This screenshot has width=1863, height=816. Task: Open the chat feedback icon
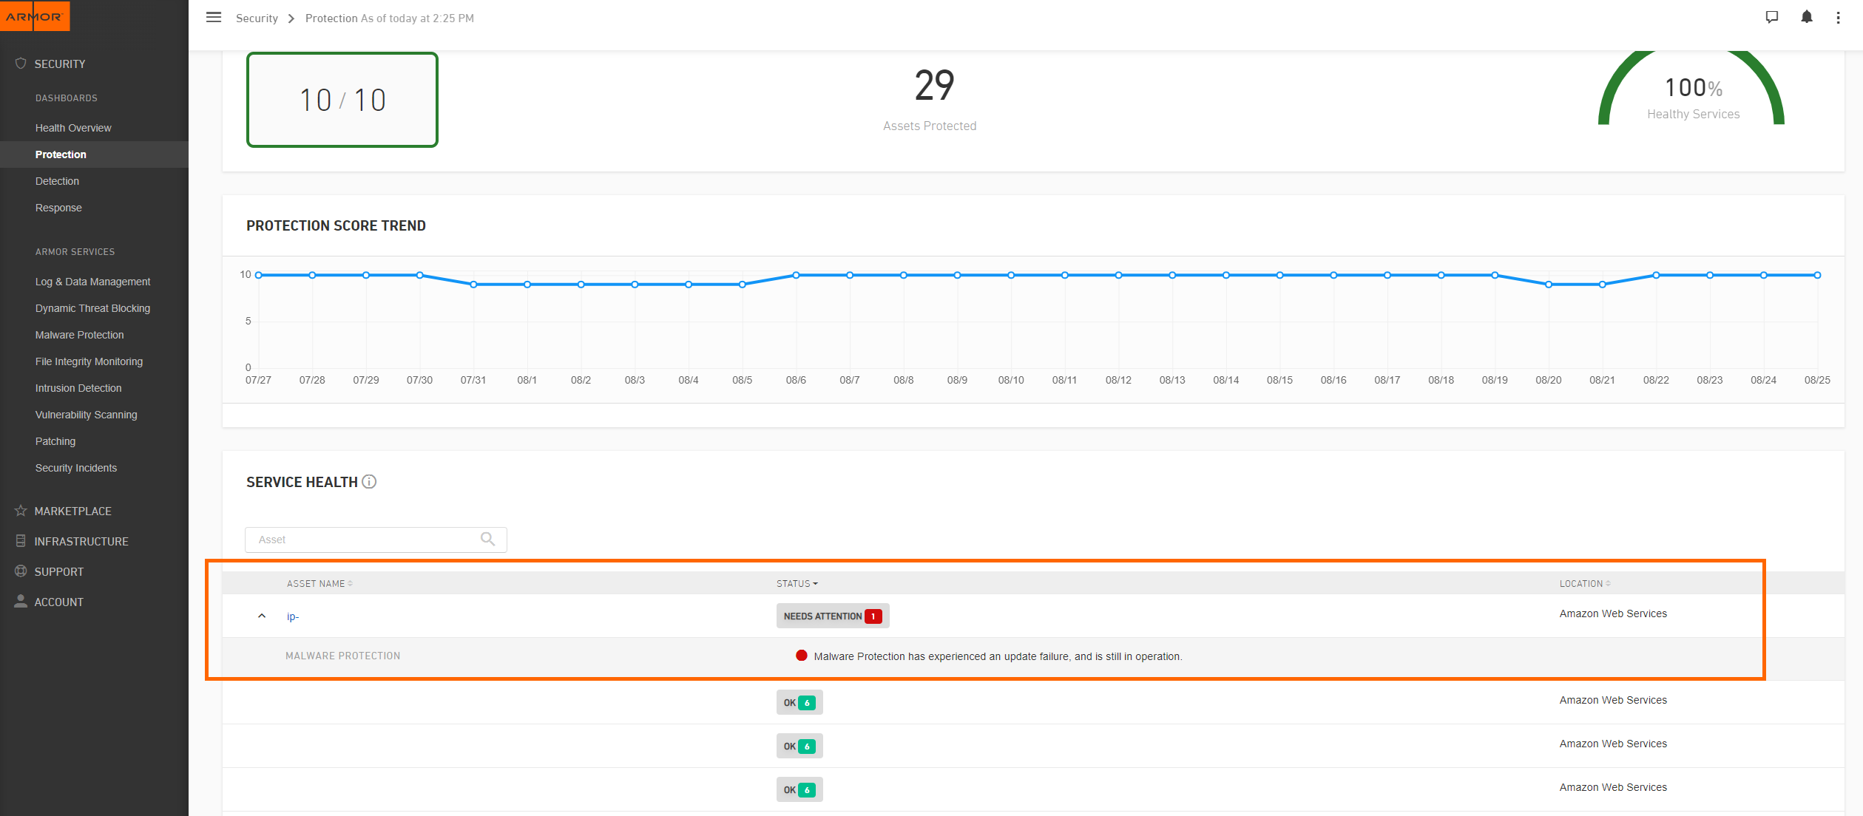[x=1771, y=17]
